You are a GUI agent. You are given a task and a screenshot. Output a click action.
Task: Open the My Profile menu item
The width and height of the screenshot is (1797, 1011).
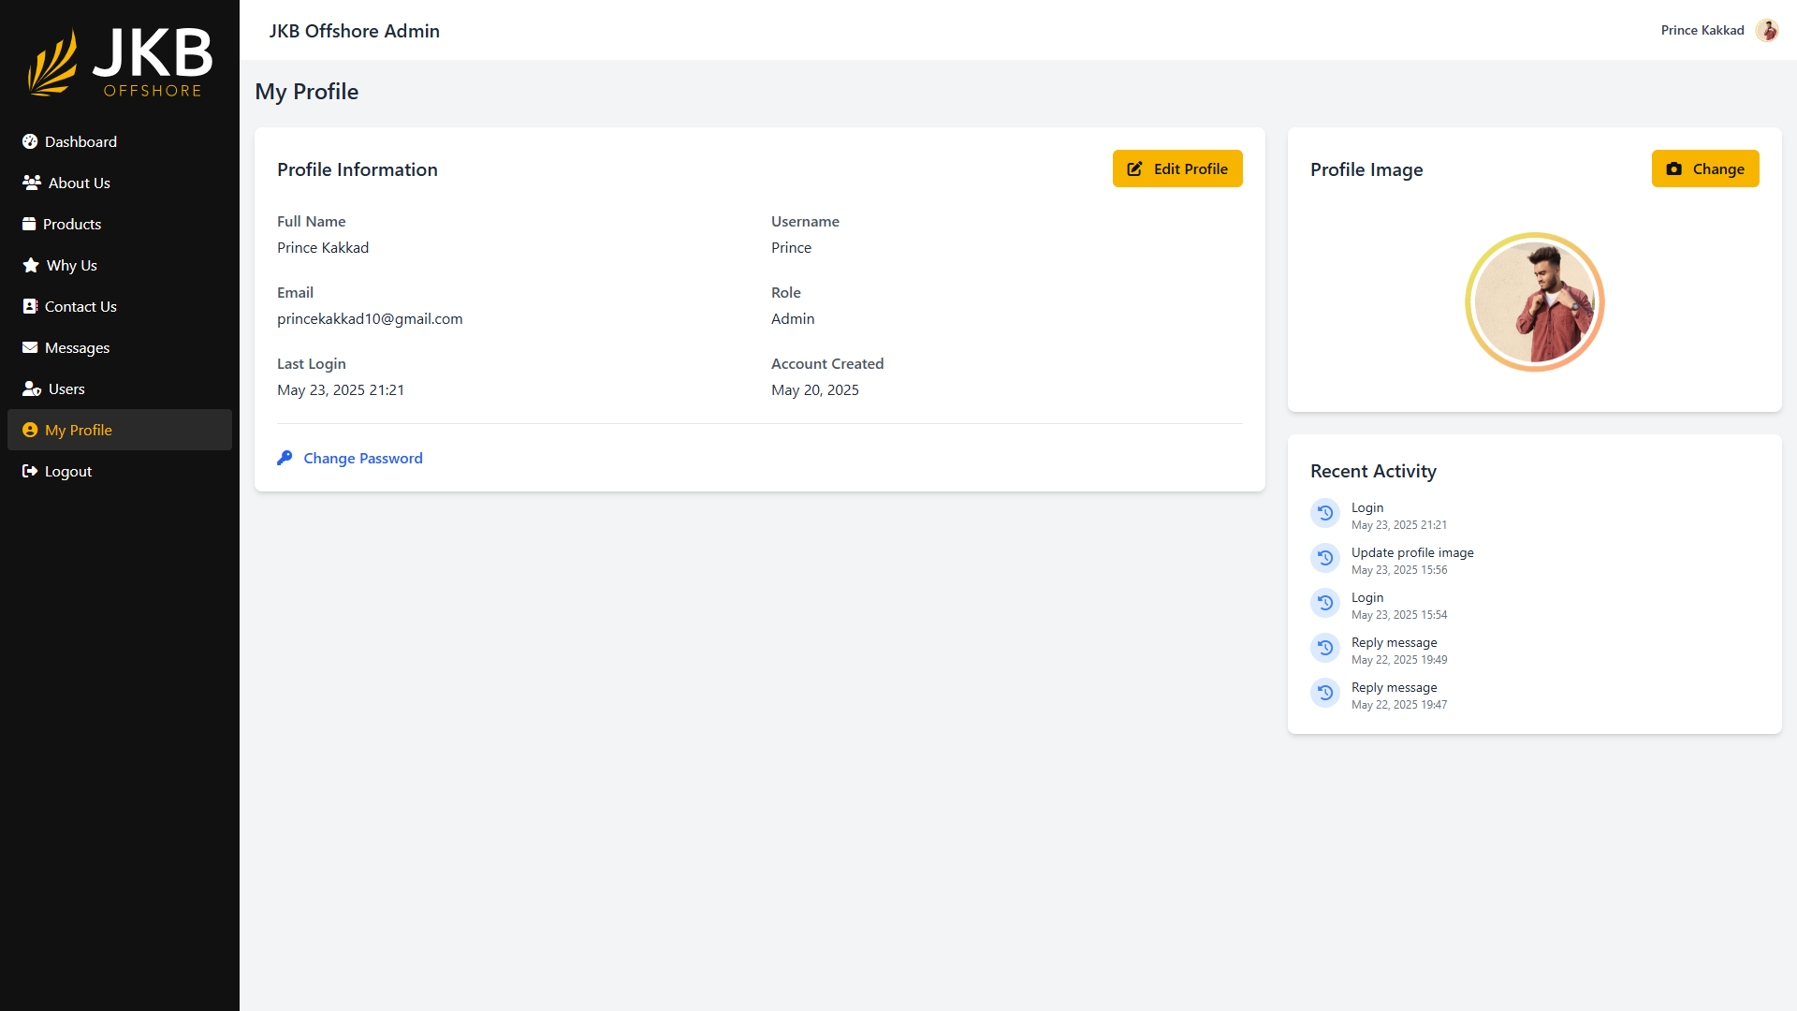point(79,430)
